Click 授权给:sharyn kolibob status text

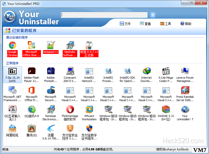point(172,149)
